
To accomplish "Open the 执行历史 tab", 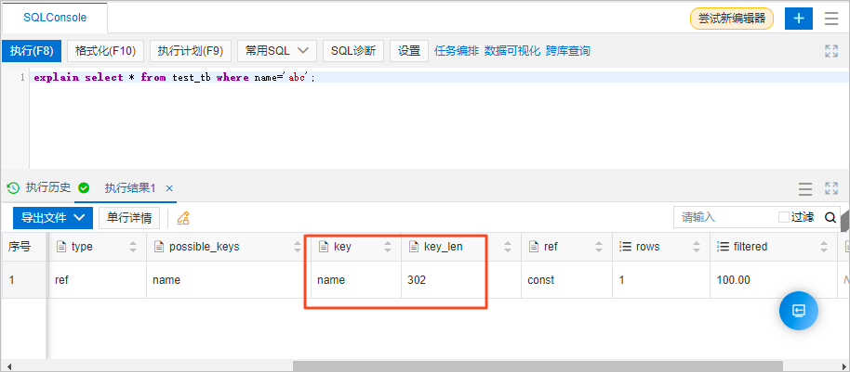I will (x=48, y=188).
